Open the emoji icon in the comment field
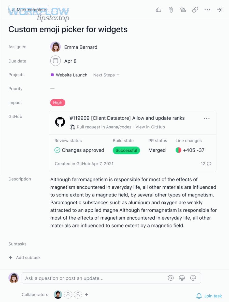This screenshot has width=229, height=302. 182,278
